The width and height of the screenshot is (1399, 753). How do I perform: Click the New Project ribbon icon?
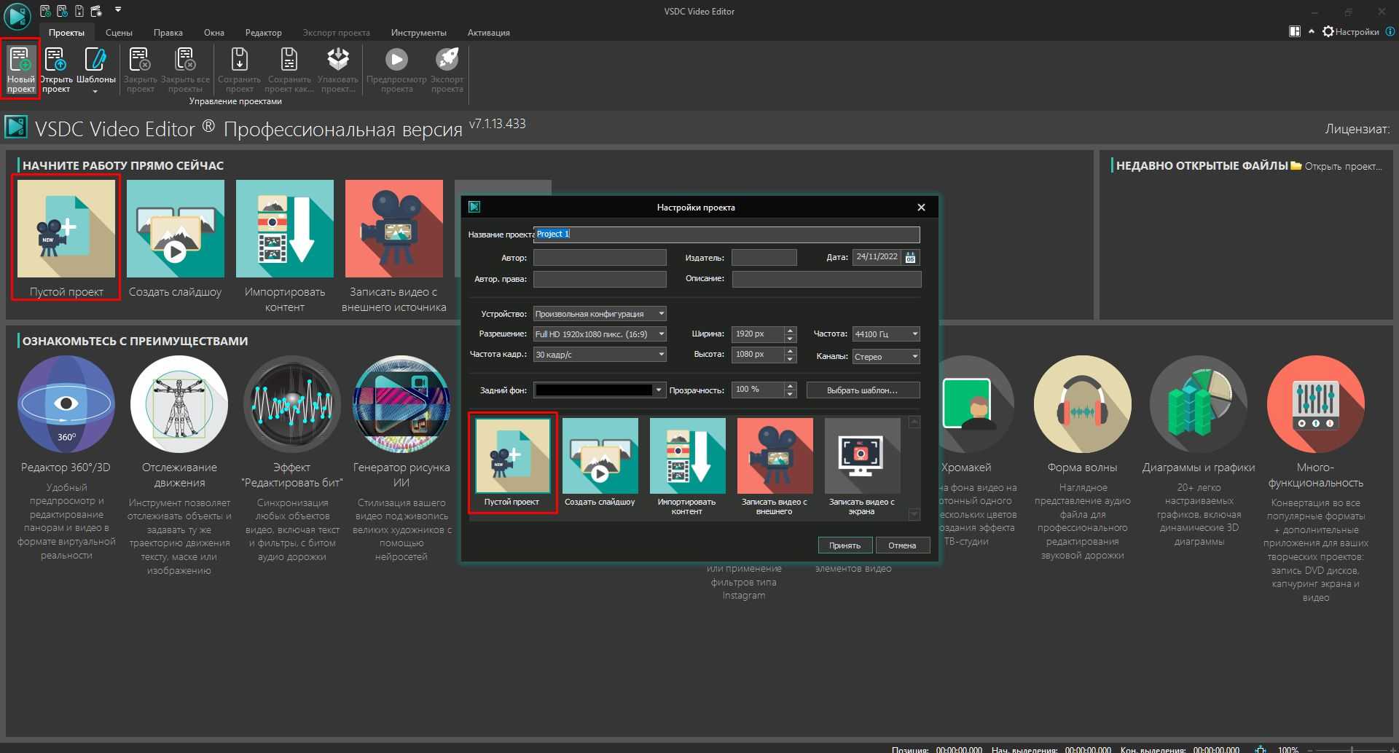(x=20, y=70)
